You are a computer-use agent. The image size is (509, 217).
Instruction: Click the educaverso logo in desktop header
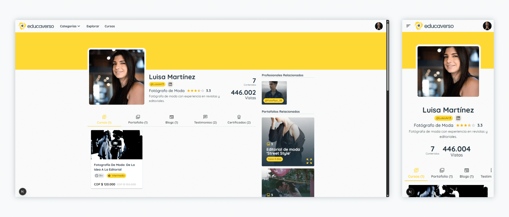[36, 26]
